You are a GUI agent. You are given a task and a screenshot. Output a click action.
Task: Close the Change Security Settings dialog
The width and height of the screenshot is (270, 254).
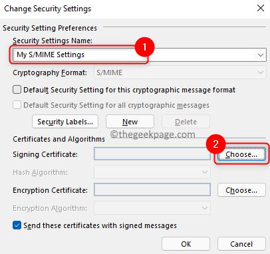point(261,9)
